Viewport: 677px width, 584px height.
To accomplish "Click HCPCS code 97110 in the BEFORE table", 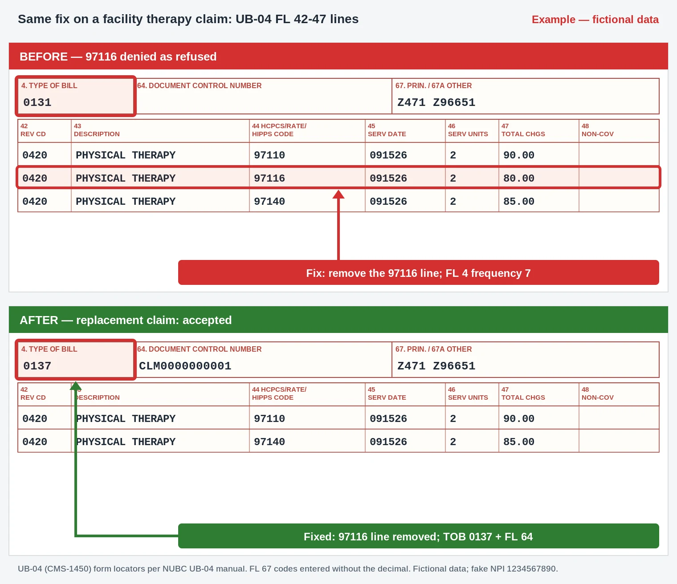I will coord(269,155).
